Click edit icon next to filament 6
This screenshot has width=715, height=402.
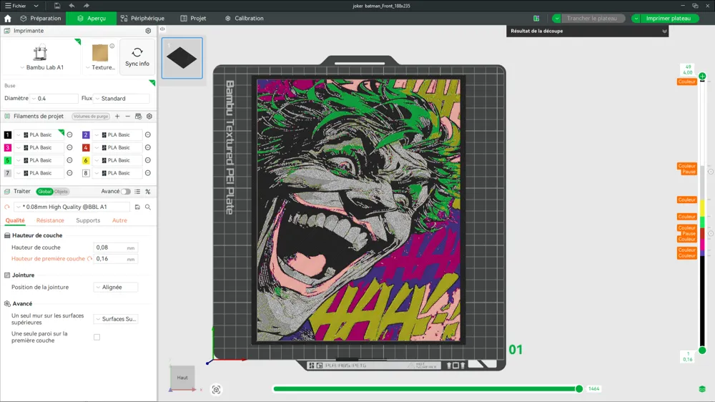[148, 160]
